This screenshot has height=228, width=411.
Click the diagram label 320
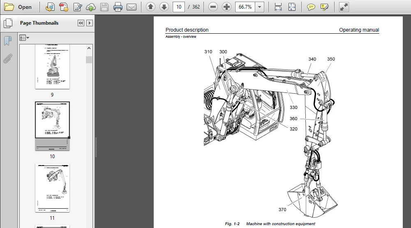[x=293, y=129]
